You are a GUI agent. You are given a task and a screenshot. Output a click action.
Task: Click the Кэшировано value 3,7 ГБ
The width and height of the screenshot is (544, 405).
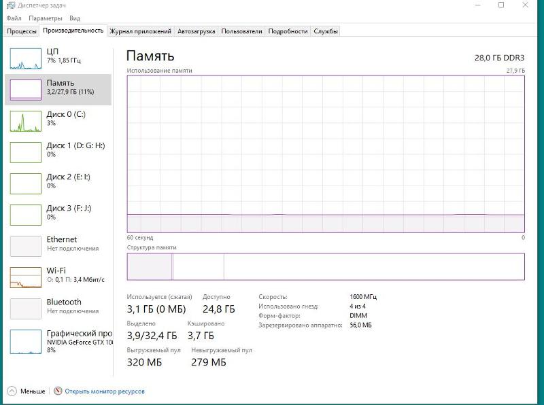201,336
